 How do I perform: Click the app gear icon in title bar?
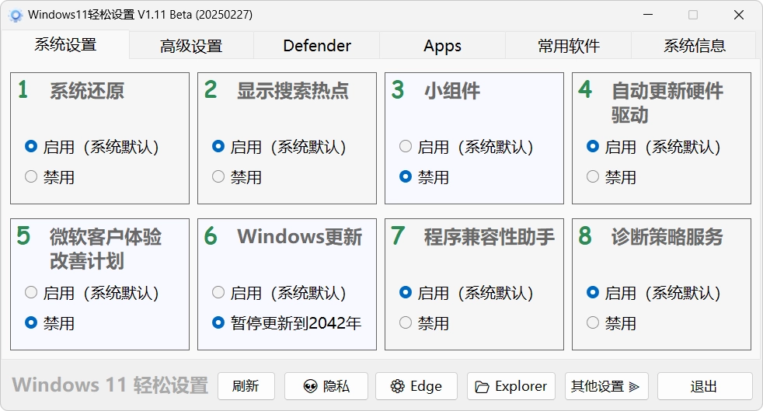click(x=16, y=16)
